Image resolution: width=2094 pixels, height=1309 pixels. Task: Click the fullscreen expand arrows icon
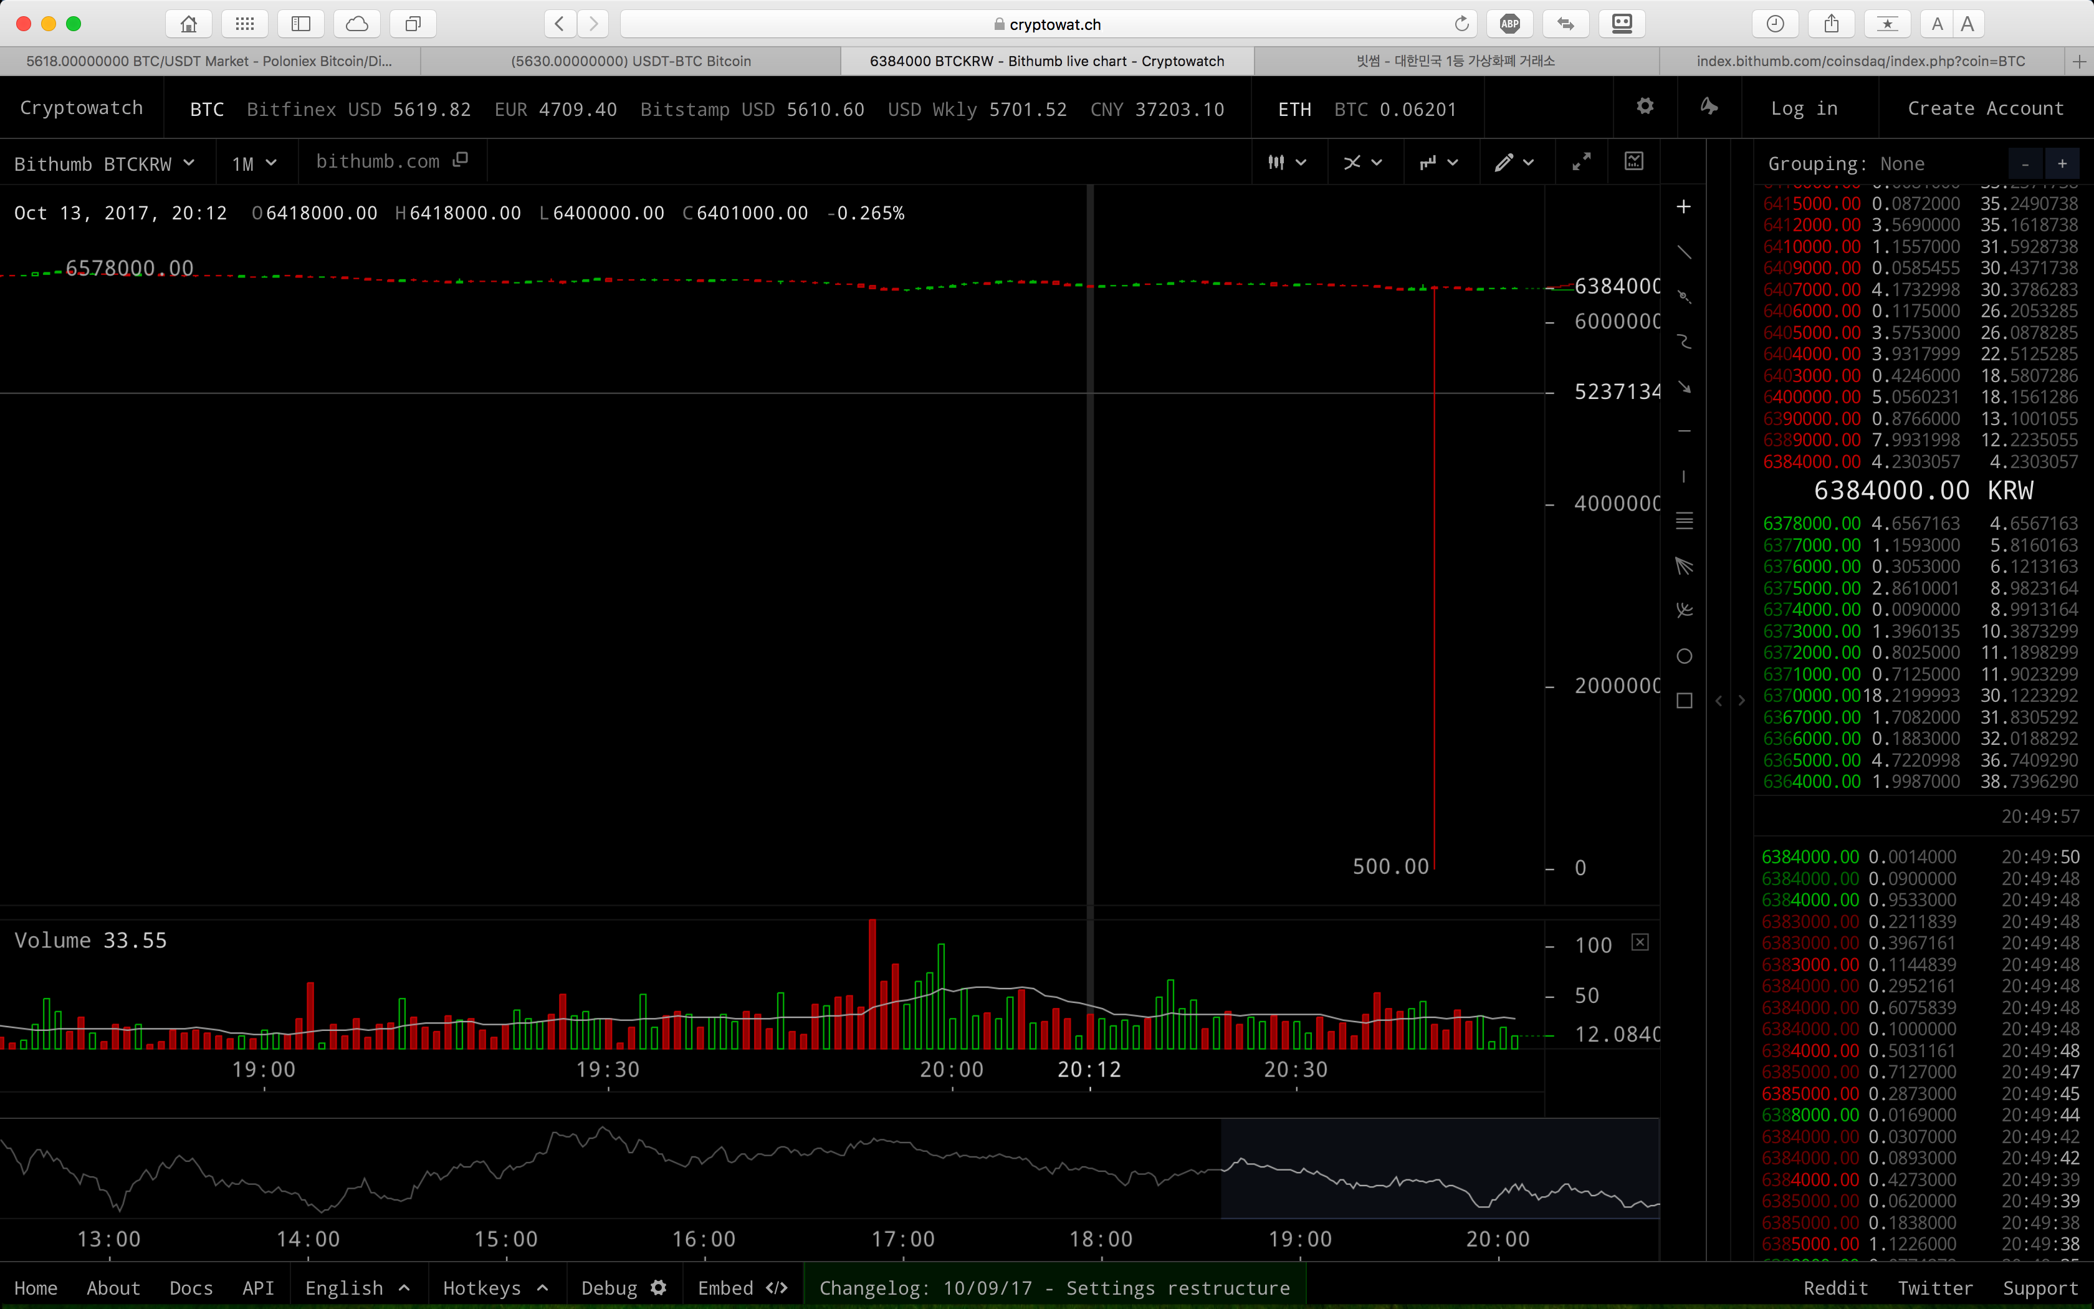pos(1581,162)
